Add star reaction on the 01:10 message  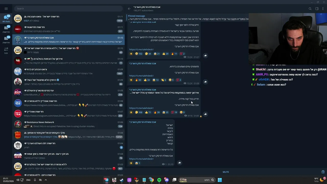pyautogui.click(x=131, y=163)
